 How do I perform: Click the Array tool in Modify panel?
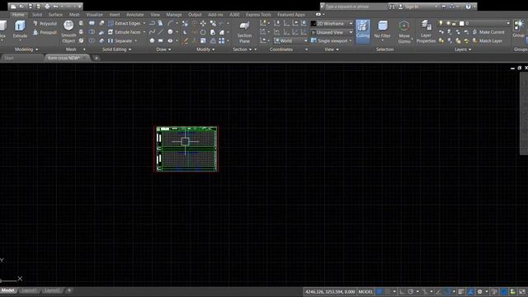pyautogui.click(x=222, y=40)
